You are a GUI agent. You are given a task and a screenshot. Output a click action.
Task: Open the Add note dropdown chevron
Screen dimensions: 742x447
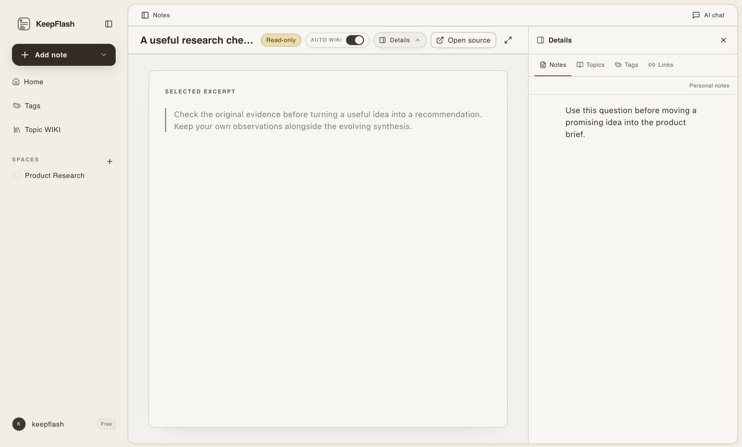[x=104, y=55]
